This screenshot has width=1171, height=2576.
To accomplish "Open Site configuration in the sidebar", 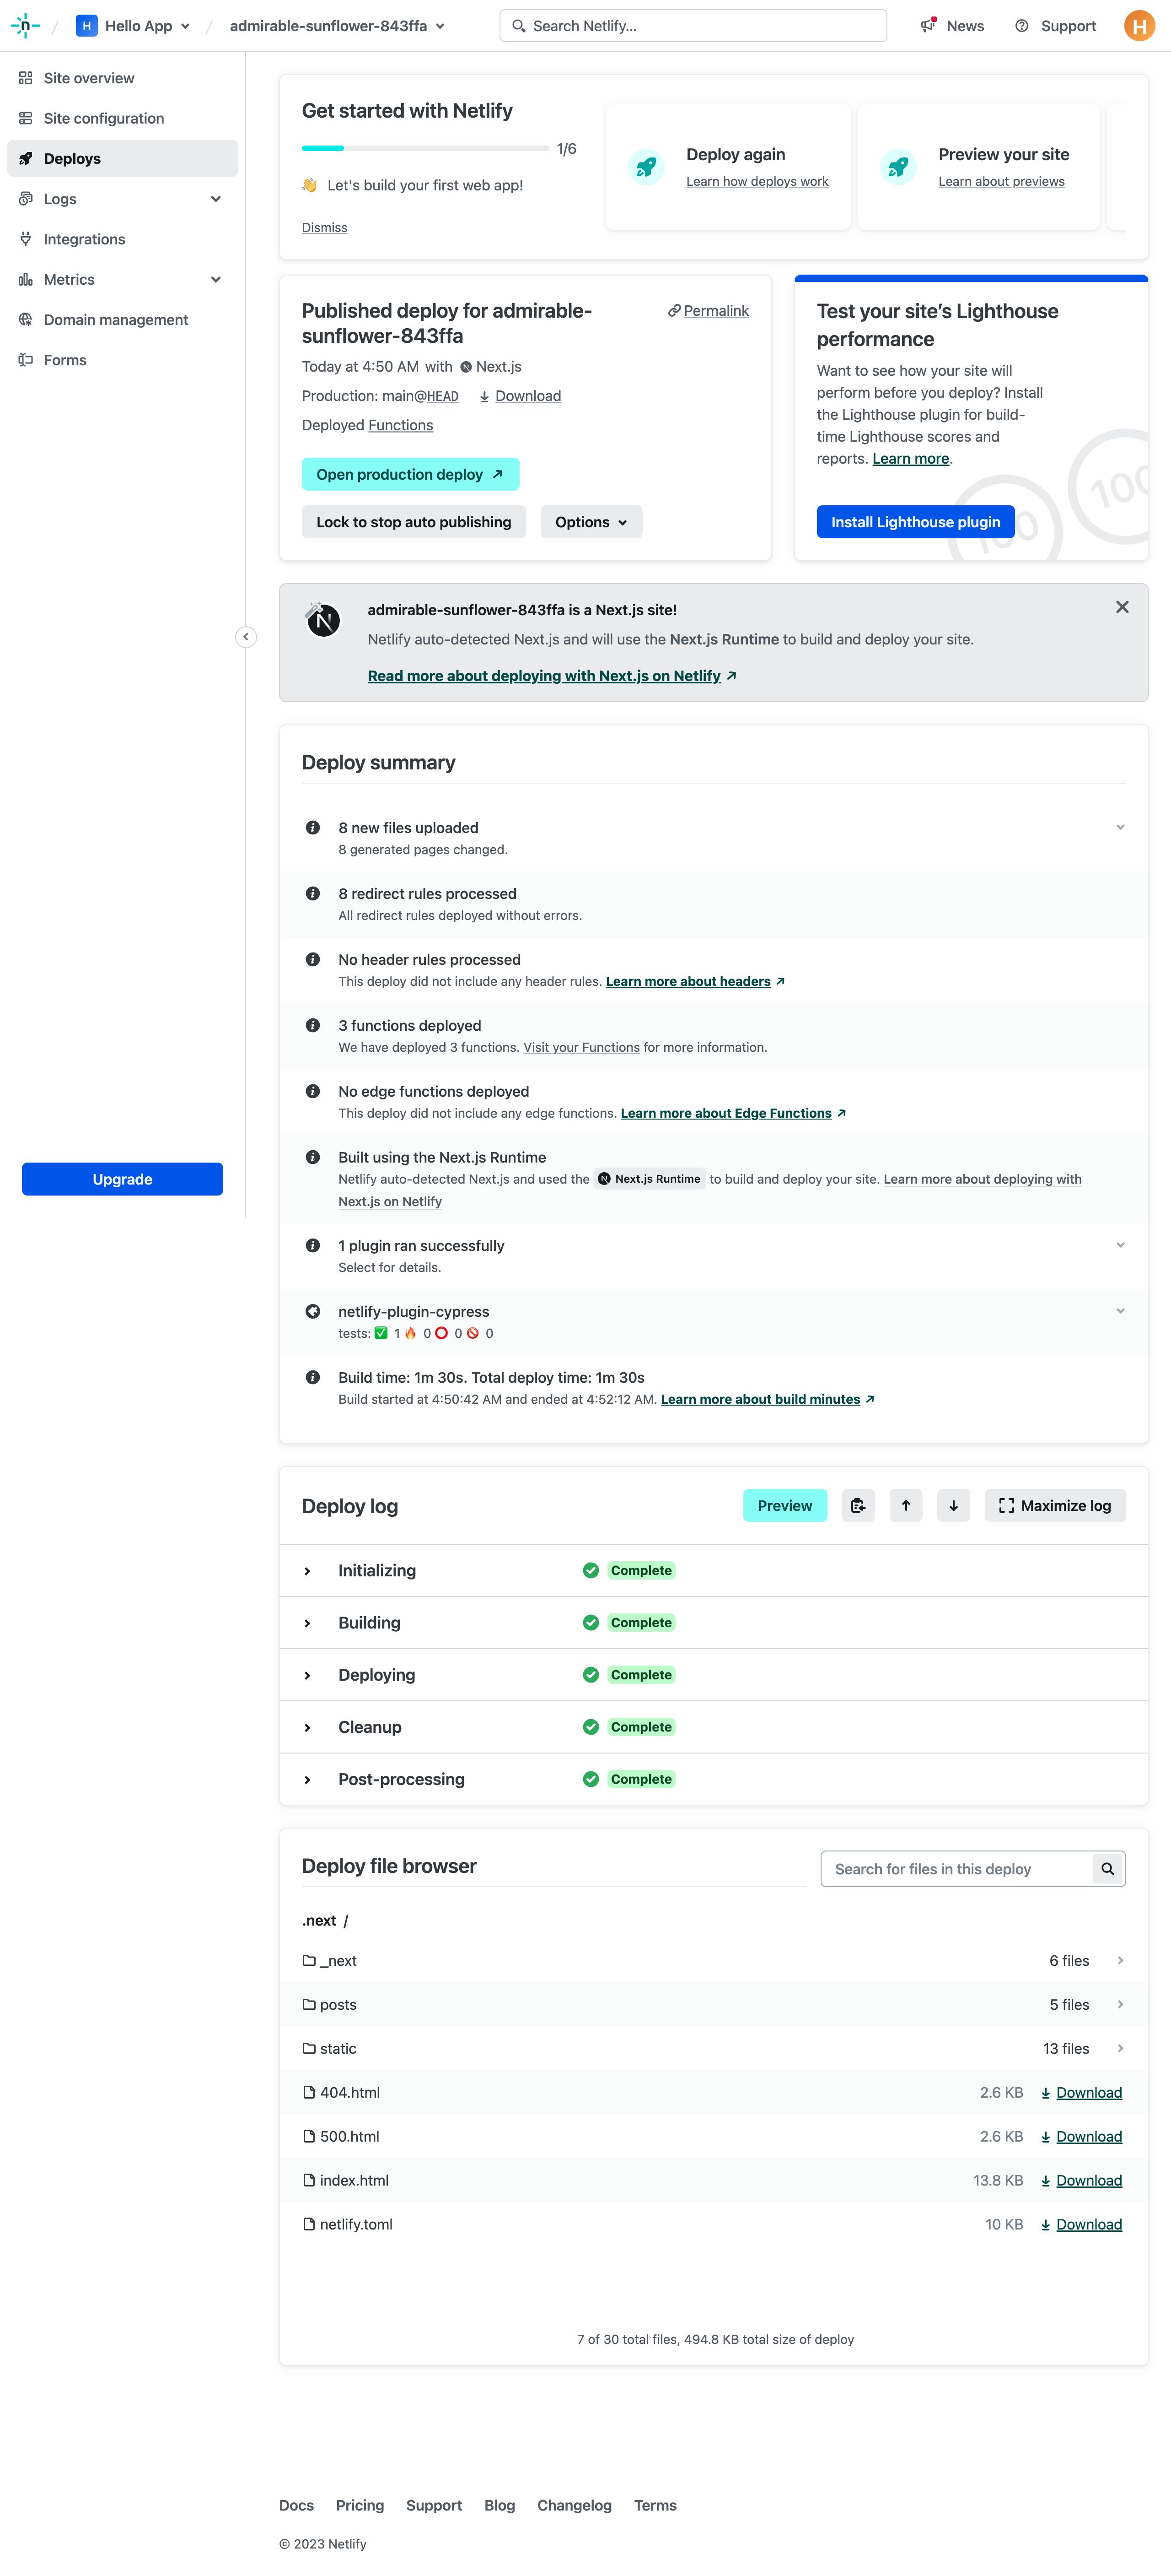I will click(122, 118).
